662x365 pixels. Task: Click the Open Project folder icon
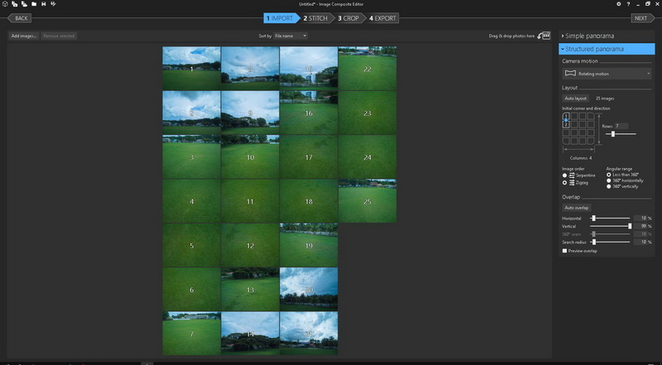[34, 4]
